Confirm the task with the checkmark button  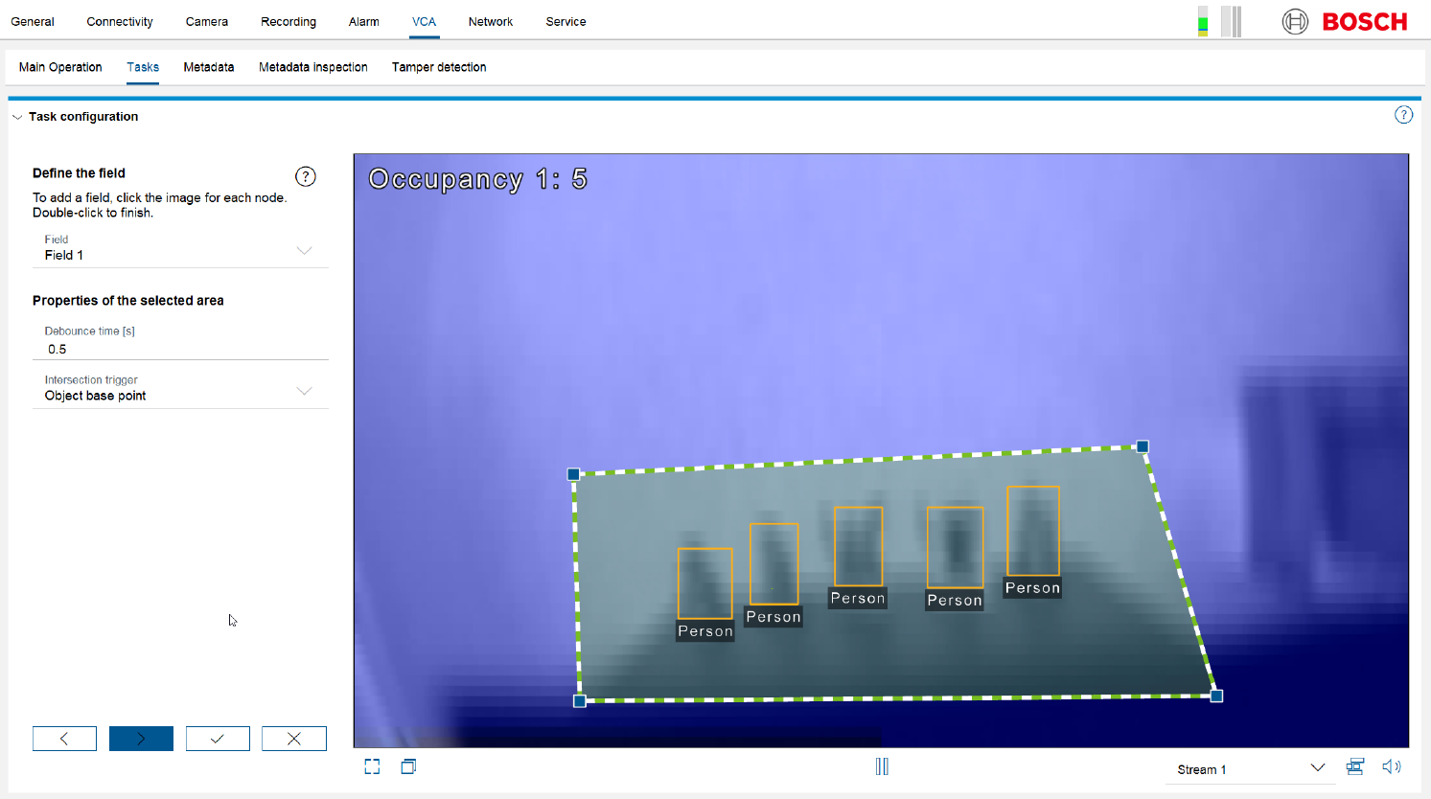point(218,738)
